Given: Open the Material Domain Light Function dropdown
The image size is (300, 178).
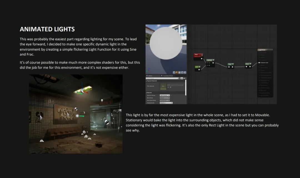Looking at the screenshot, I should pos(165,95).
